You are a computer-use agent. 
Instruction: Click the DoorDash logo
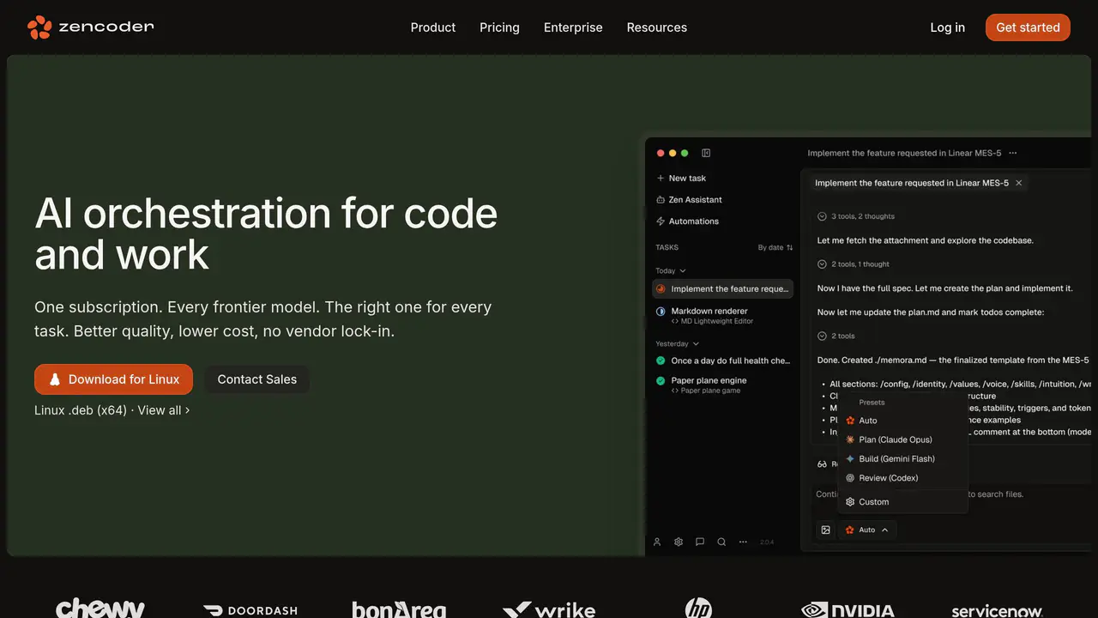coord(250,611)
